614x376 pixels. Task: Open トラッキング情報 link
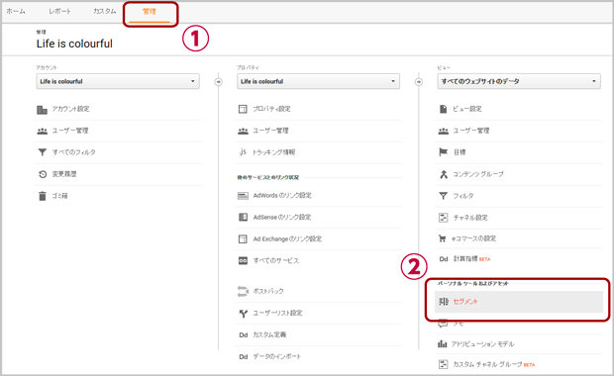point(273,152)
